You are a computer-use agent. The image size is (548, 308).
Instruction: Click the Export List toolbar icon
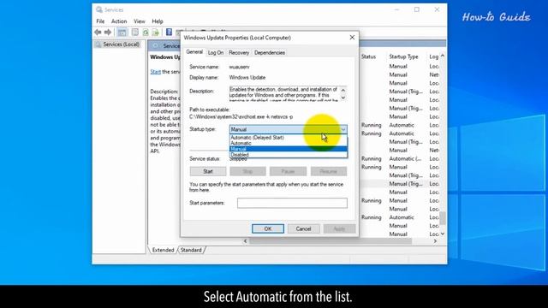coord(156,33)
